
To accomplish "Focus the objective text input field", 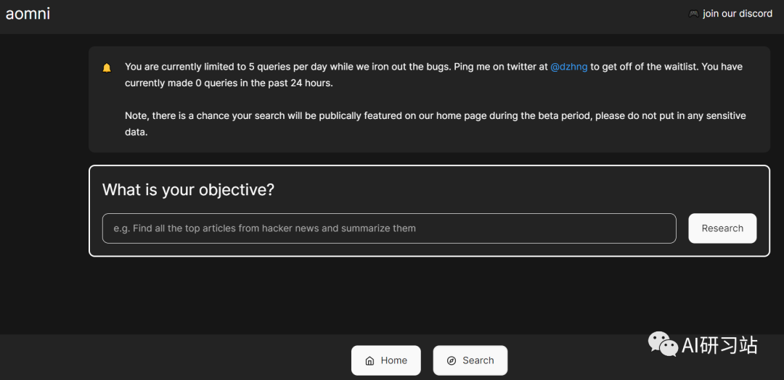I will (x=389, y=228).
